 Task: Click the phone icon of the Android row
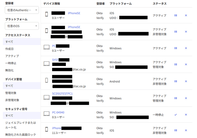point(46,80)
